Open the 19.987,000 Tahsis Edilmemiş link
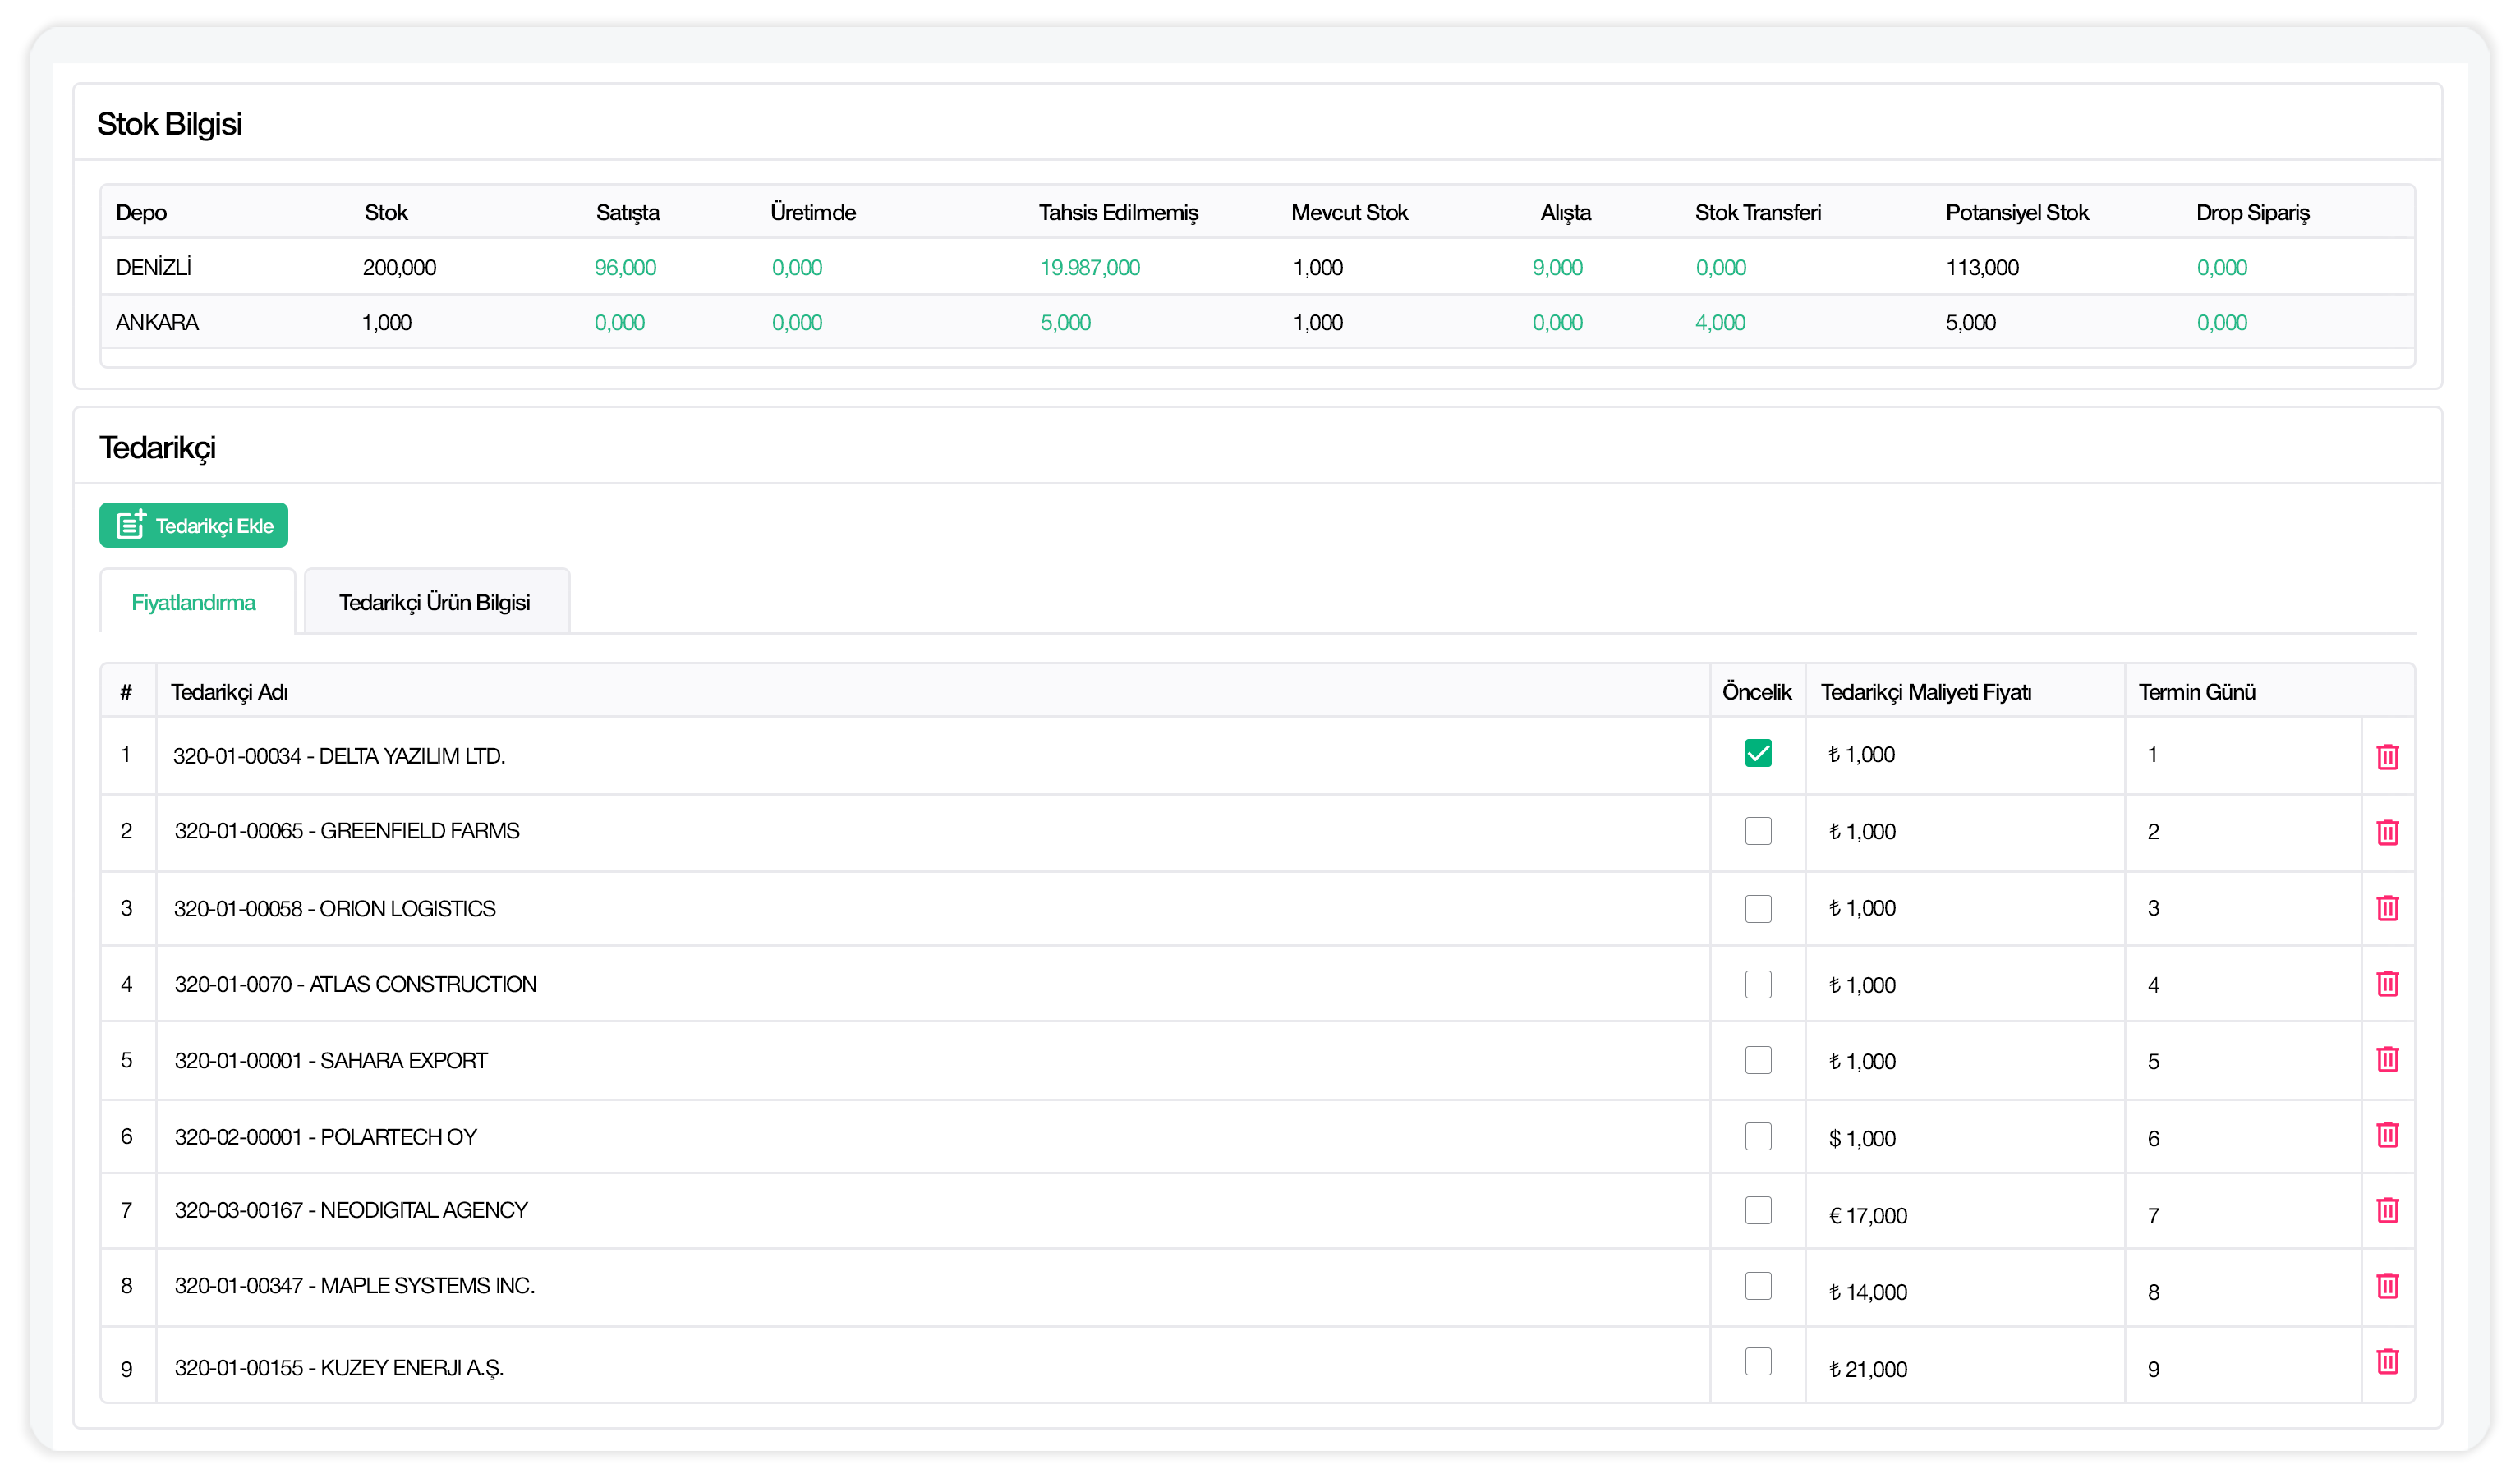Image resolution: width=2520 pixels, height=1478 pixels. click(x=1089, y=268)
